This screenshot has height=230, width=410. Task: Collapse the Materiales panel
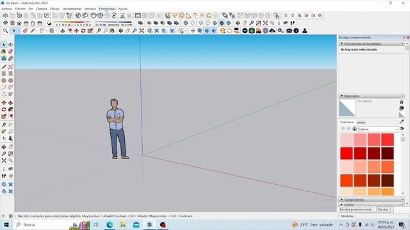[341, 96]
